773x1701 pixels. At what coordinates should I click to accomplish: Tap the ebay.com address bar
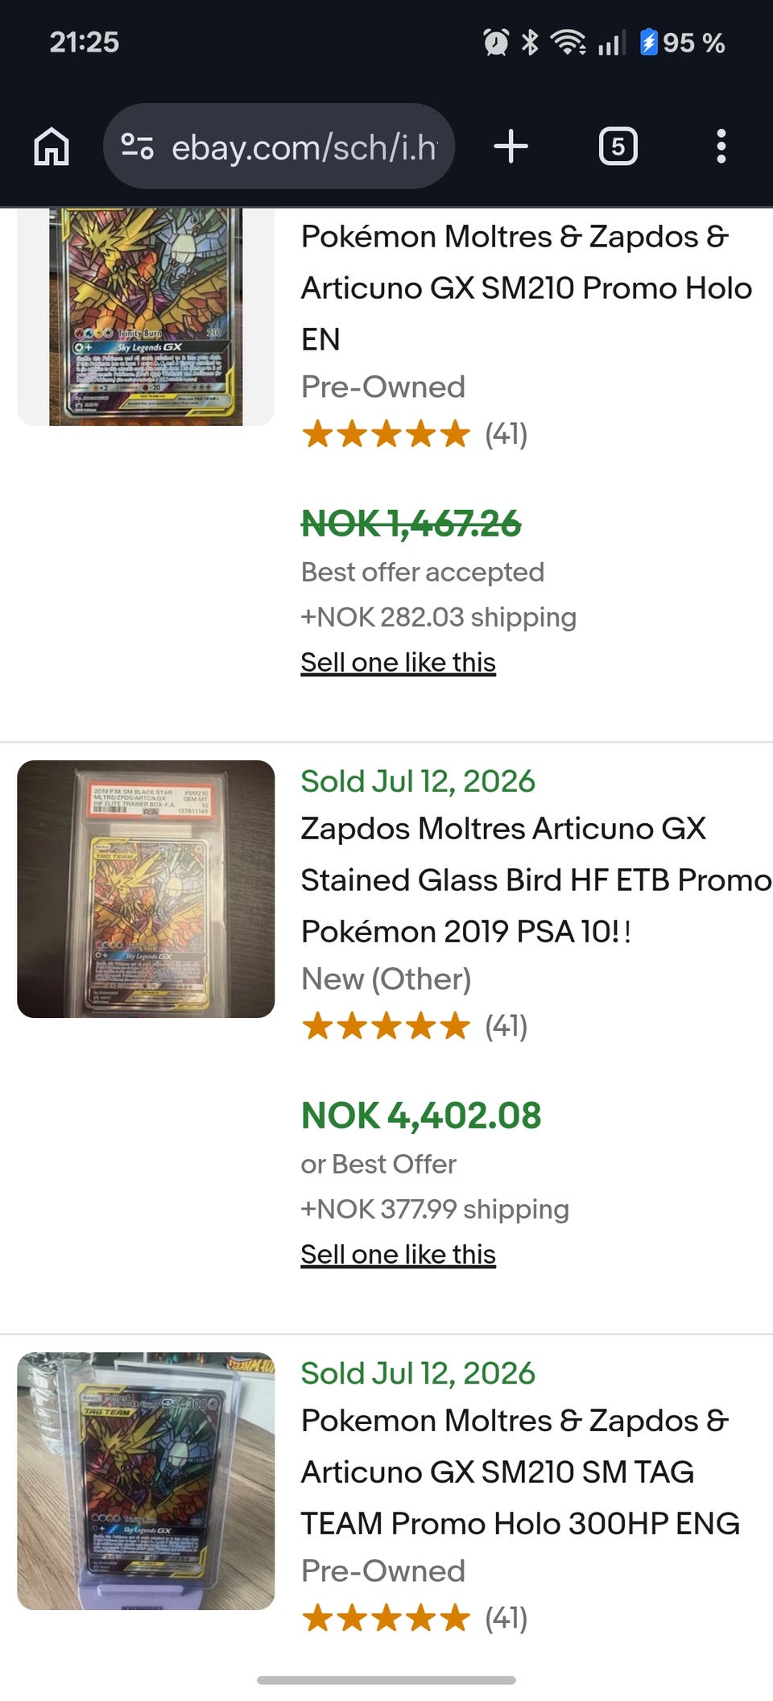click(279, 147)
